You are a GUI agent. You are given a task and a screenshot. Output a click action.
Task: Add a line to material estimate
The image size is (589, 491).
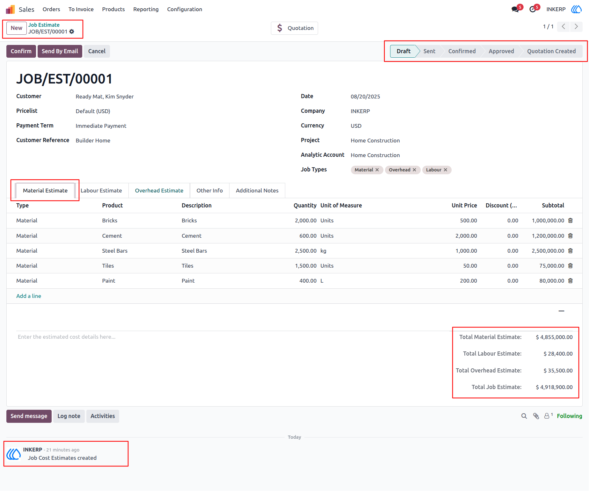coord(29,296)
